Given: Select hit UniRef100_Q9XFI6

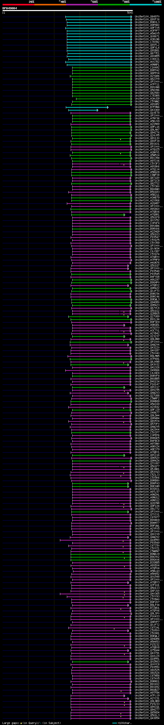Looking at the screenshot, I should (x=147, y=20).
